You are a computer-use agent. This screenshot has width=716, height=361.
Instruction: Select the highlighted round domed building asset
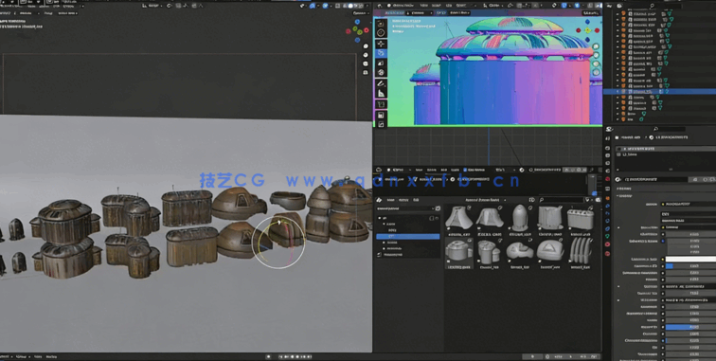pos(459,253)
